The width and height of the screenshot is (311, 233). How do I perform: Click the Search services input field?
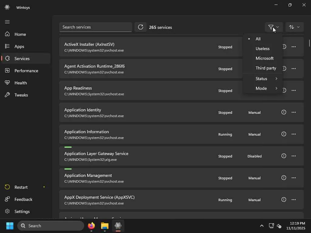[95, 27]
